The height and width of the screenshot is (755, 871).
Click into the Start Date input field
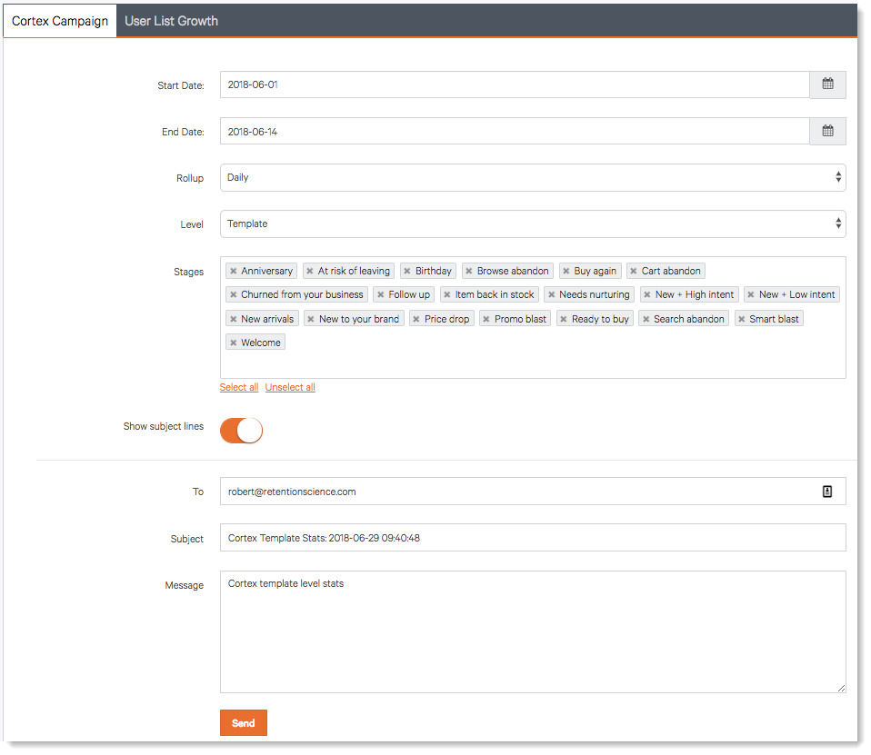point(515,84)
